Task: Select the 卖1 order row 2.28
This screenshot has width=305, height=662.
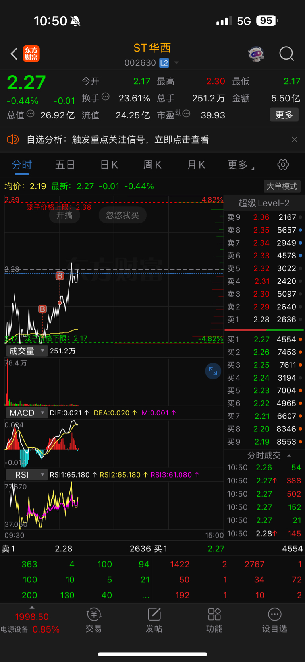Action: tap(264, 320)
